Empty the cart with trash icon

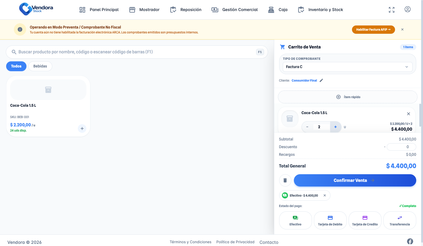pyautogui.click(x=285, y=180)
